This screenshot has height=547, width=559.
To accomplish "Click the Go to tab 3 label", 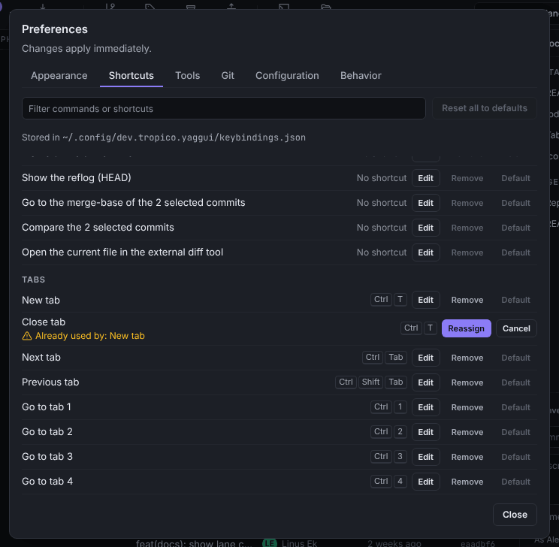I will tap(47, 456).
